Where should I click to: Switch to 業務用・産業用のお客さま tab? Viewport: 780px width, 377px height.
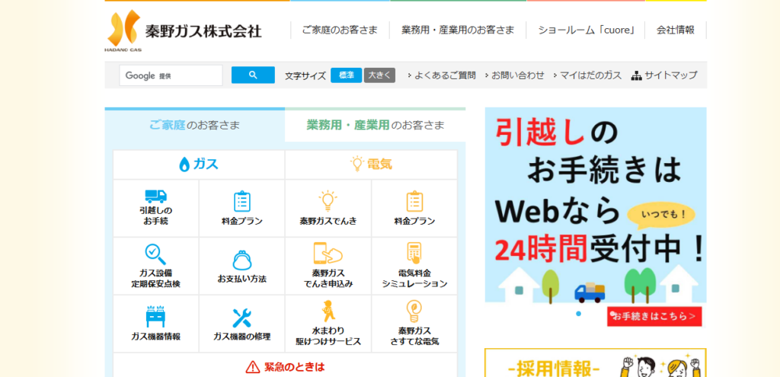[x=376, y=126]
